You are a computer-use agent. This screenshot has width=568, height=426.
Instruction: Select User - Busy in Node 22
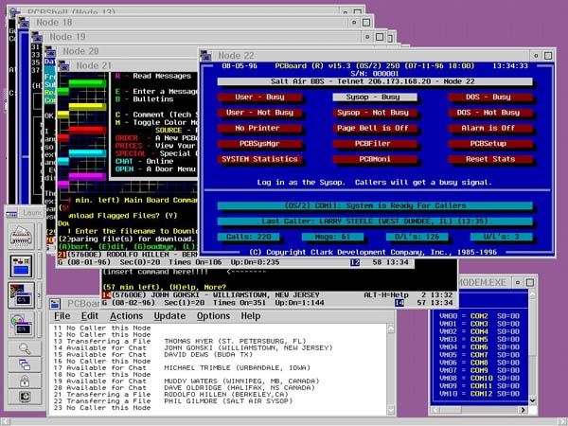(259, 98)
